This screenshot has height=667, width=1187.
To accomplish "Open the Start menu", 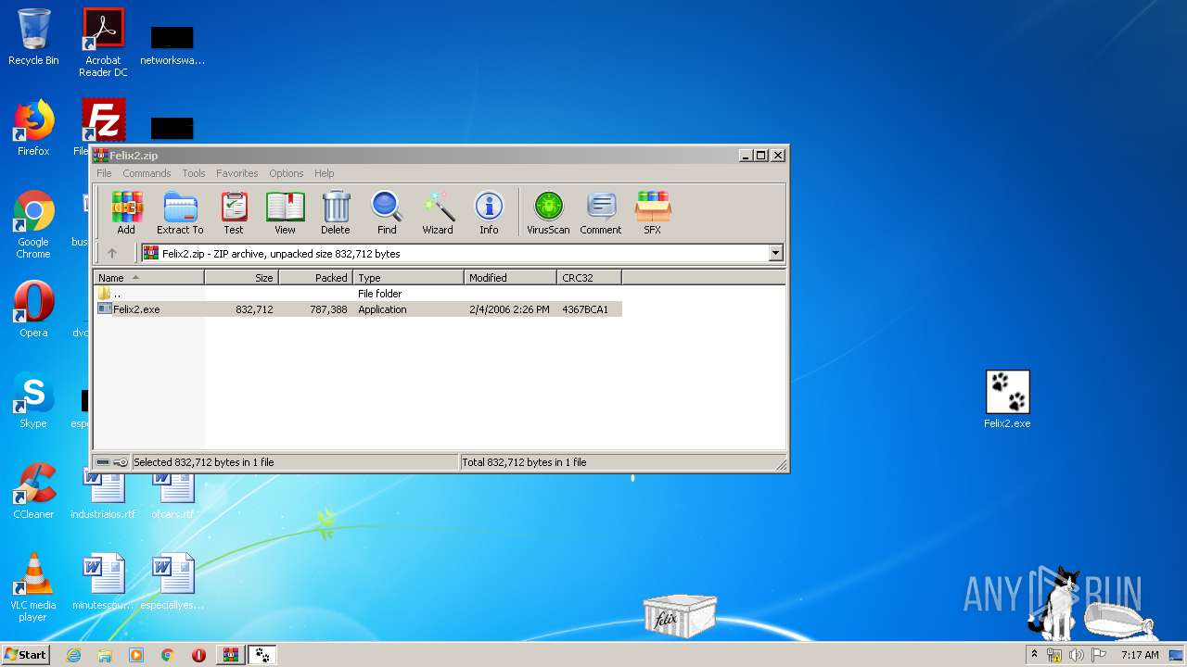I will (25, 654).
